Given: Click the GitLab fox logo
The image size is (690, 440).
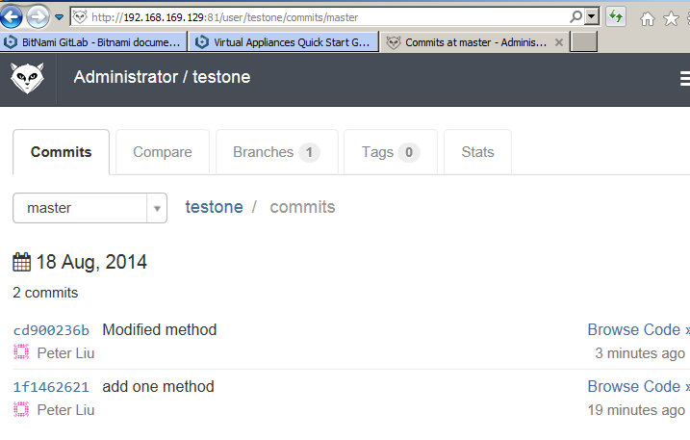Looking at the screenshot, I should click(x=27, y=78).
